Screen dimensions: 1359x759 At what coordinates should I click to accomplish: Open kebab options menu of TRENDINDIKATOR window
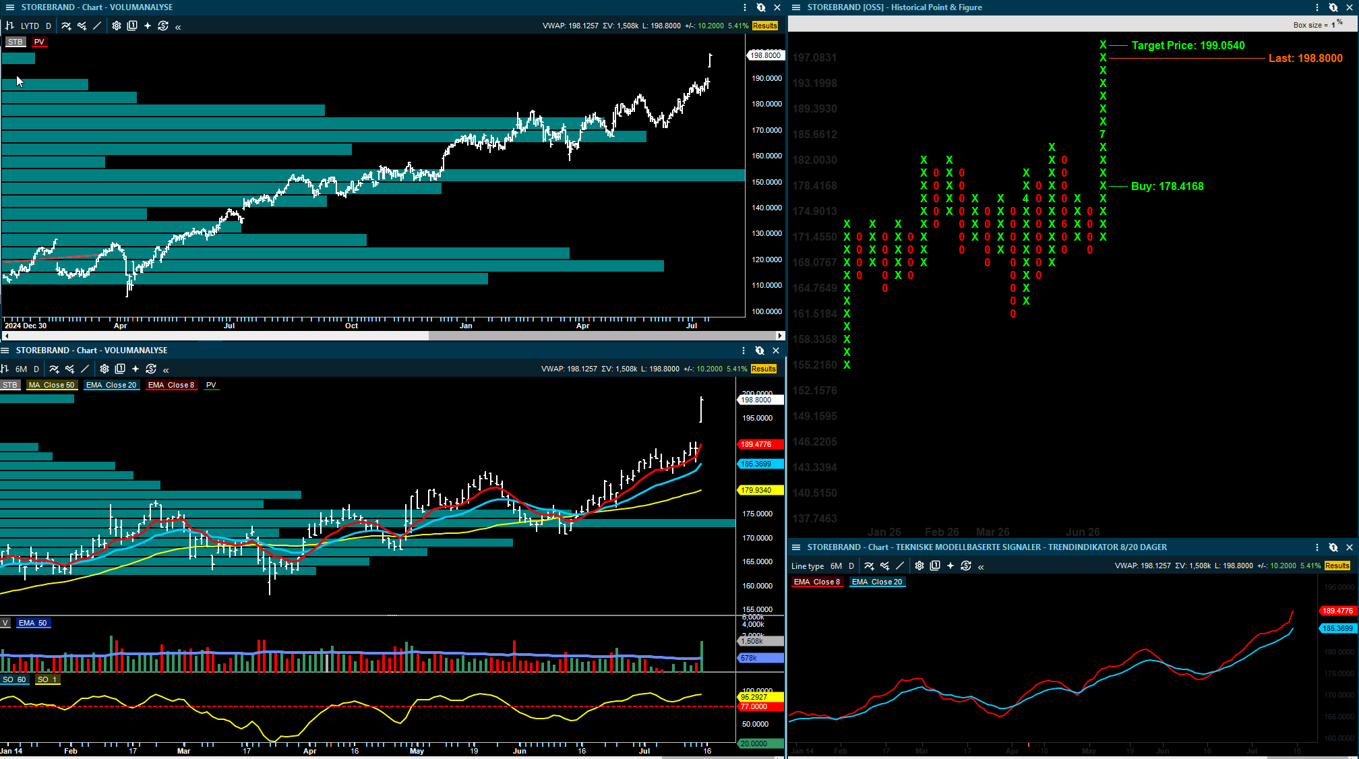[1317, 547]
